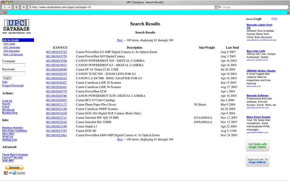Open the UPC Code ad link
Viewport: 290px width, 181px height.
9,44
